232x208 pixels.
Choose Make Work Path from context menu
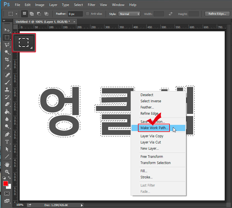tap(154, 128)
